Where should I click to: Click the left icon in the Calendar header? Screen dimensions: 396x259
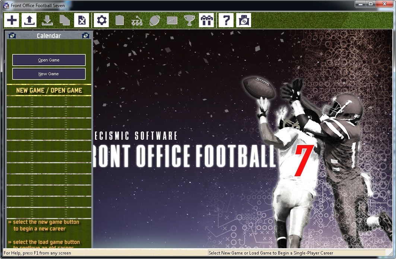[x=12, y=35]
